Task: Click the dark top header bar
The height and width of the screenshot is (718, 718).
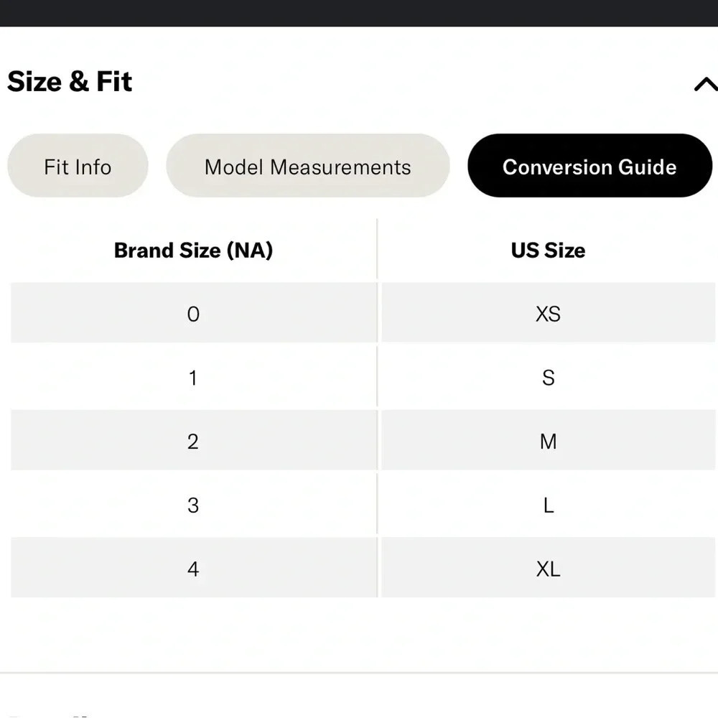Action: pyautogui.click(x=359, y=12)
